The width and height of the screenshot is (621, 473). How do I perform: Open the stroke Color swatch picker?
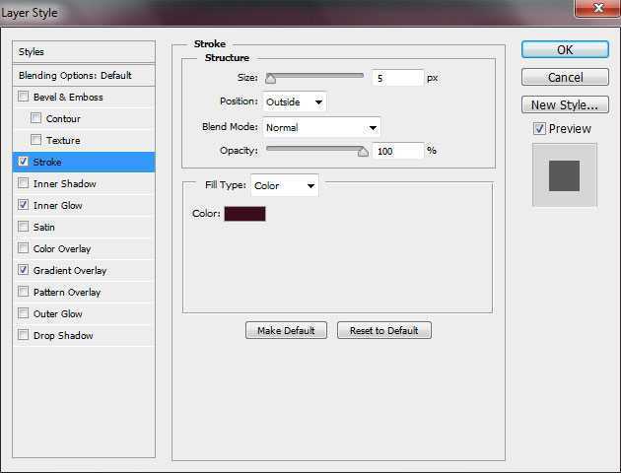tap(244, 214)
